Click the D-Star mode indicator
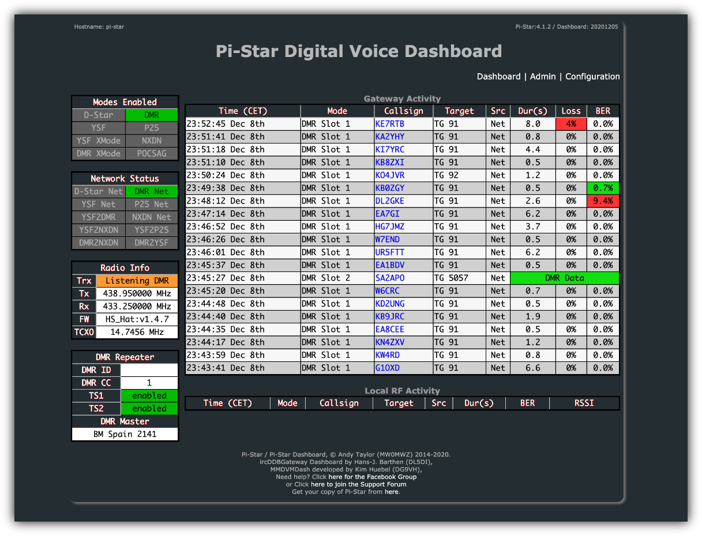Viewport: 702px width, 536px height. click(97, 115)
